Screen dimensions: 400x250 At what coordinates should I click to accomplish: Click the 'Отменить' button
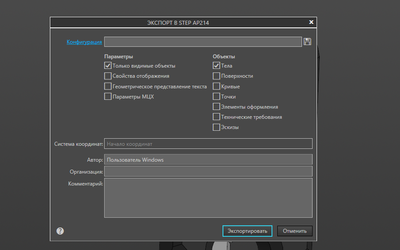(x=294, y=231)
